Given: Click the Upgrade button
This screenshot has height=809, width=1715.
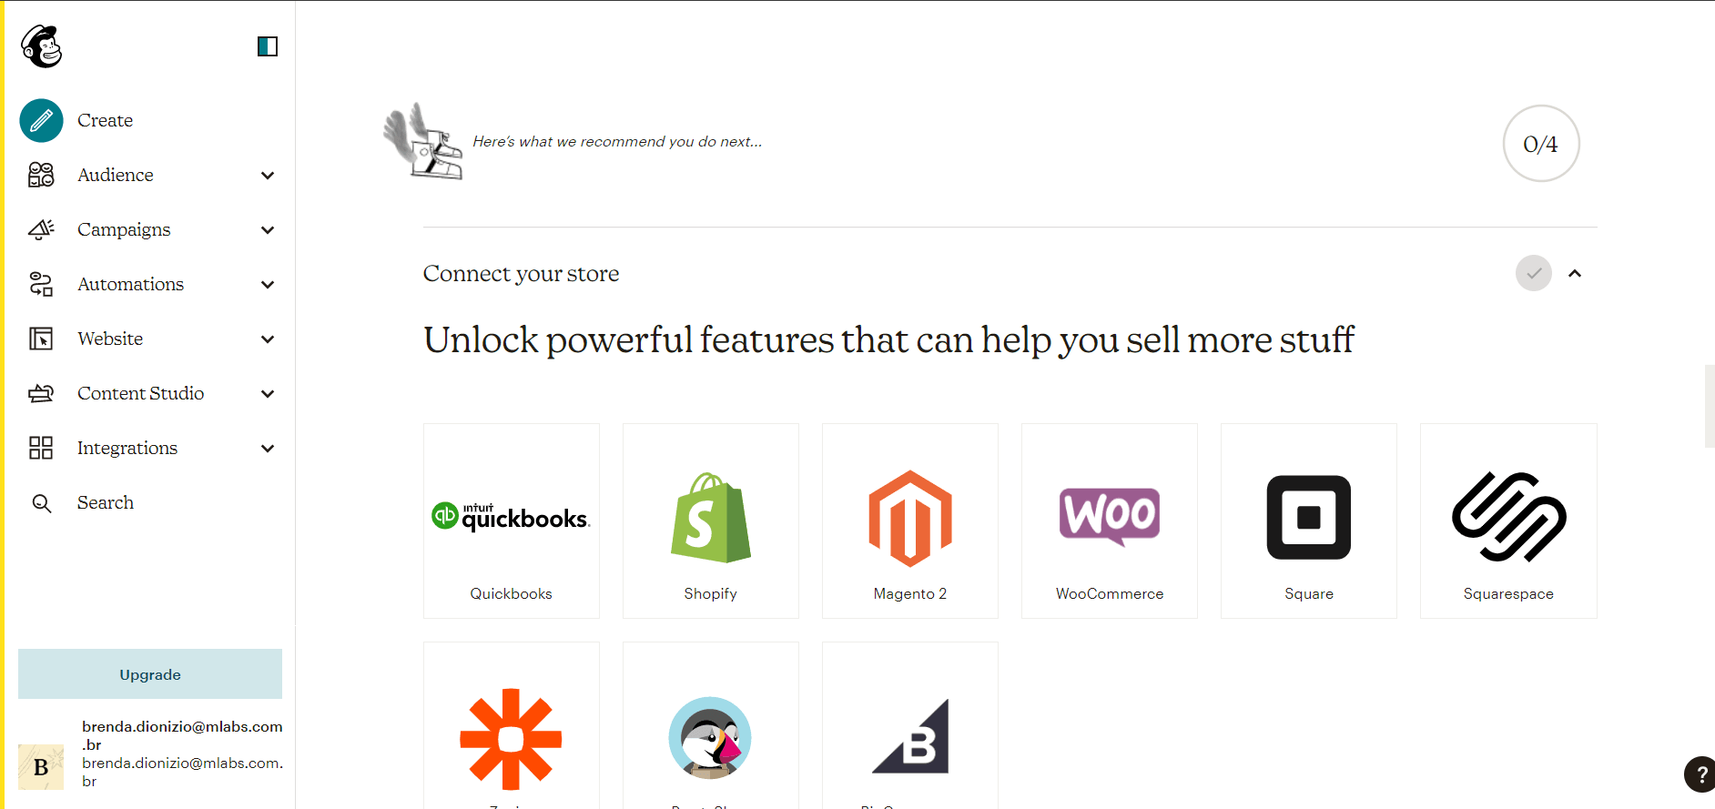Looking at the screenshot, I should (x=150, y=674).
